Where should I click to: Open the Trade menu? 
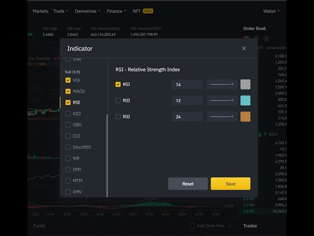(x=61, y=11)
